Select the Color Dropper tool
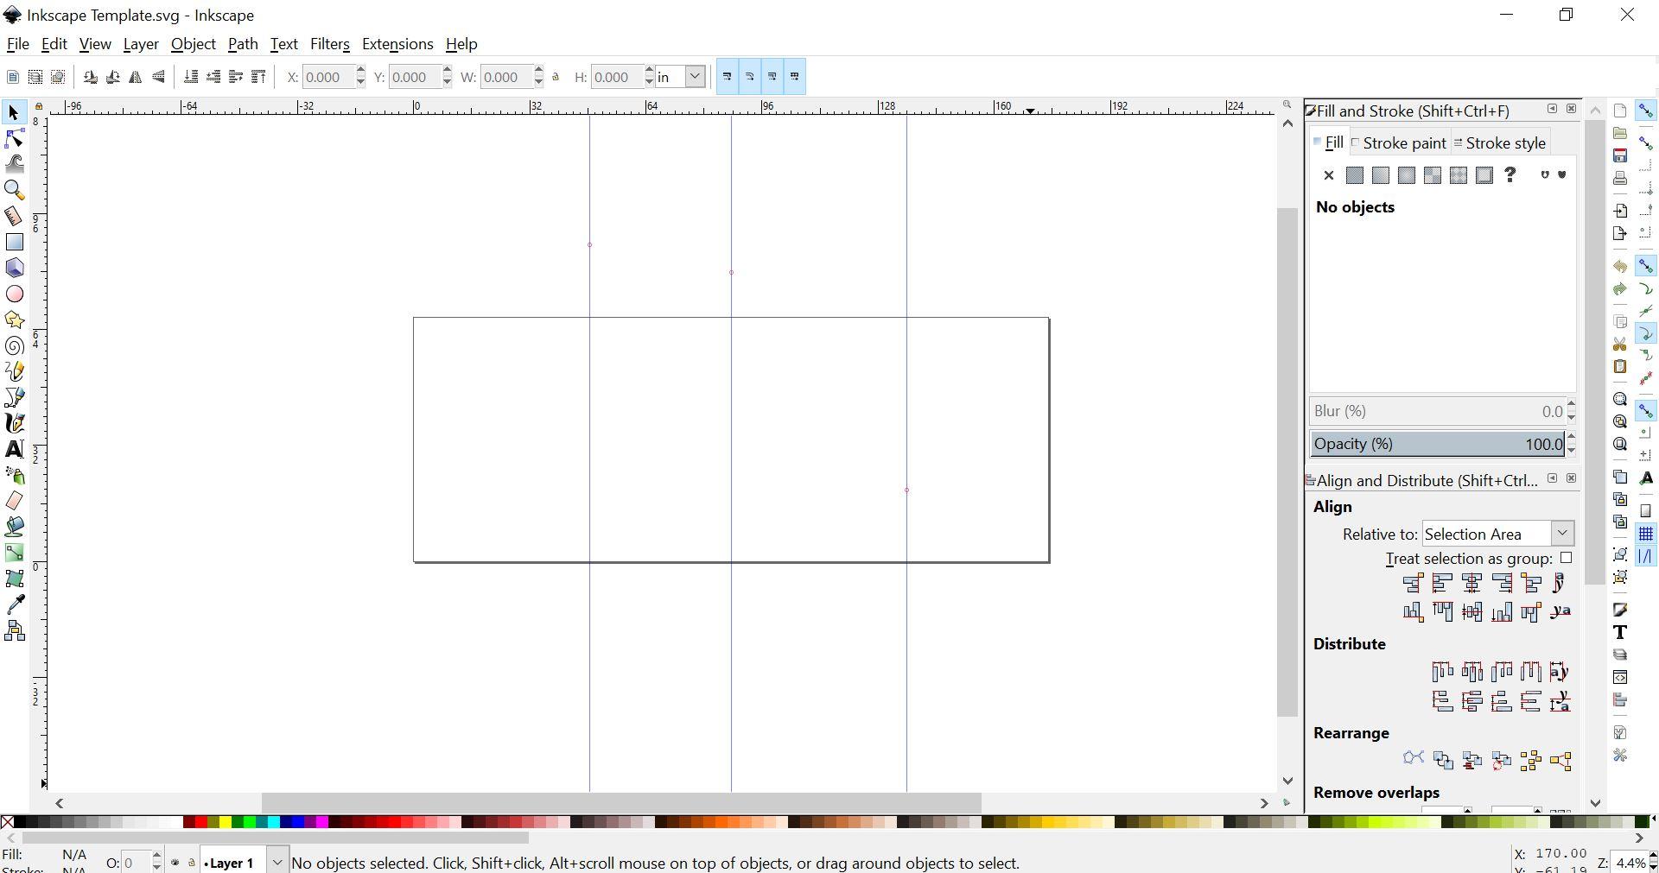1659x873 pixels. coord(15,604)
